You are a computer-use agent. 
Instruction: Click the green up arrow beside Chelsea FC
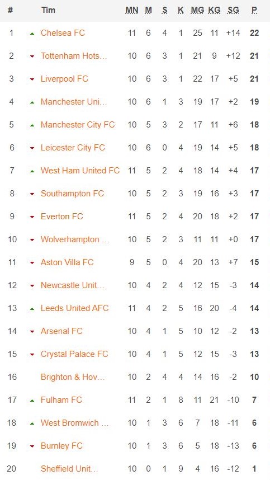click(x=32, y=34)
